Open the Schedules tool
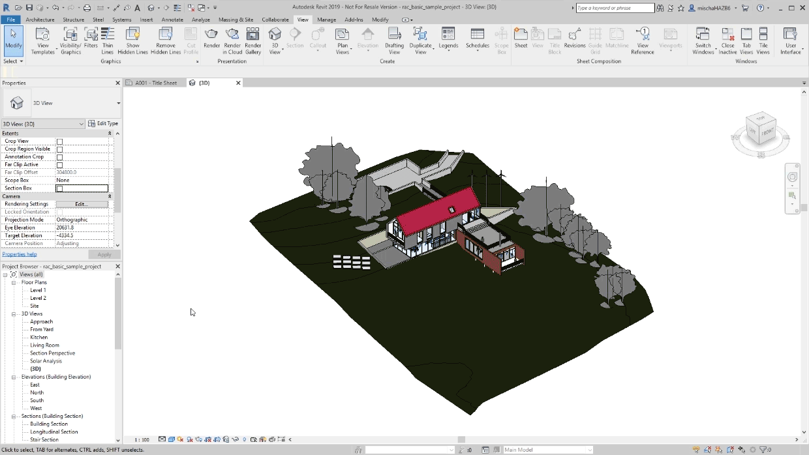Image resolution: width=809 pixels, height=455 pixels. click(x=477, y=40)
